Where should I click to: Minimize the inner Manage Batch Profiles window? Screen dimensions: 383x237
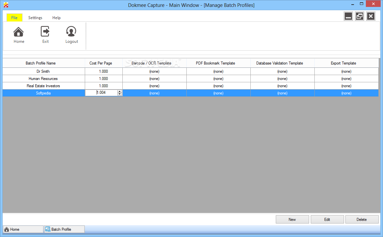pyautogui.click(x=348, y=16)
